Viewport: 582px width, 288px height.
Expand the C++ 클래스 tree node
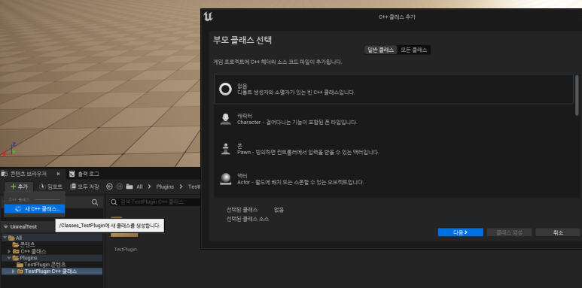tap(9, 251)
